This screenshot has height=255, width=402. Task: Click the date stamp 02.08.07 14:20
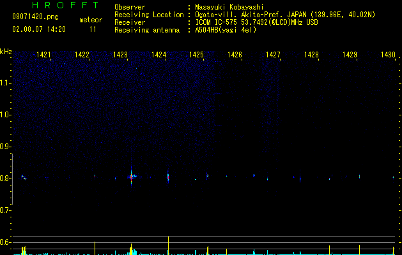pyautogui.click(x=39, y=29)
